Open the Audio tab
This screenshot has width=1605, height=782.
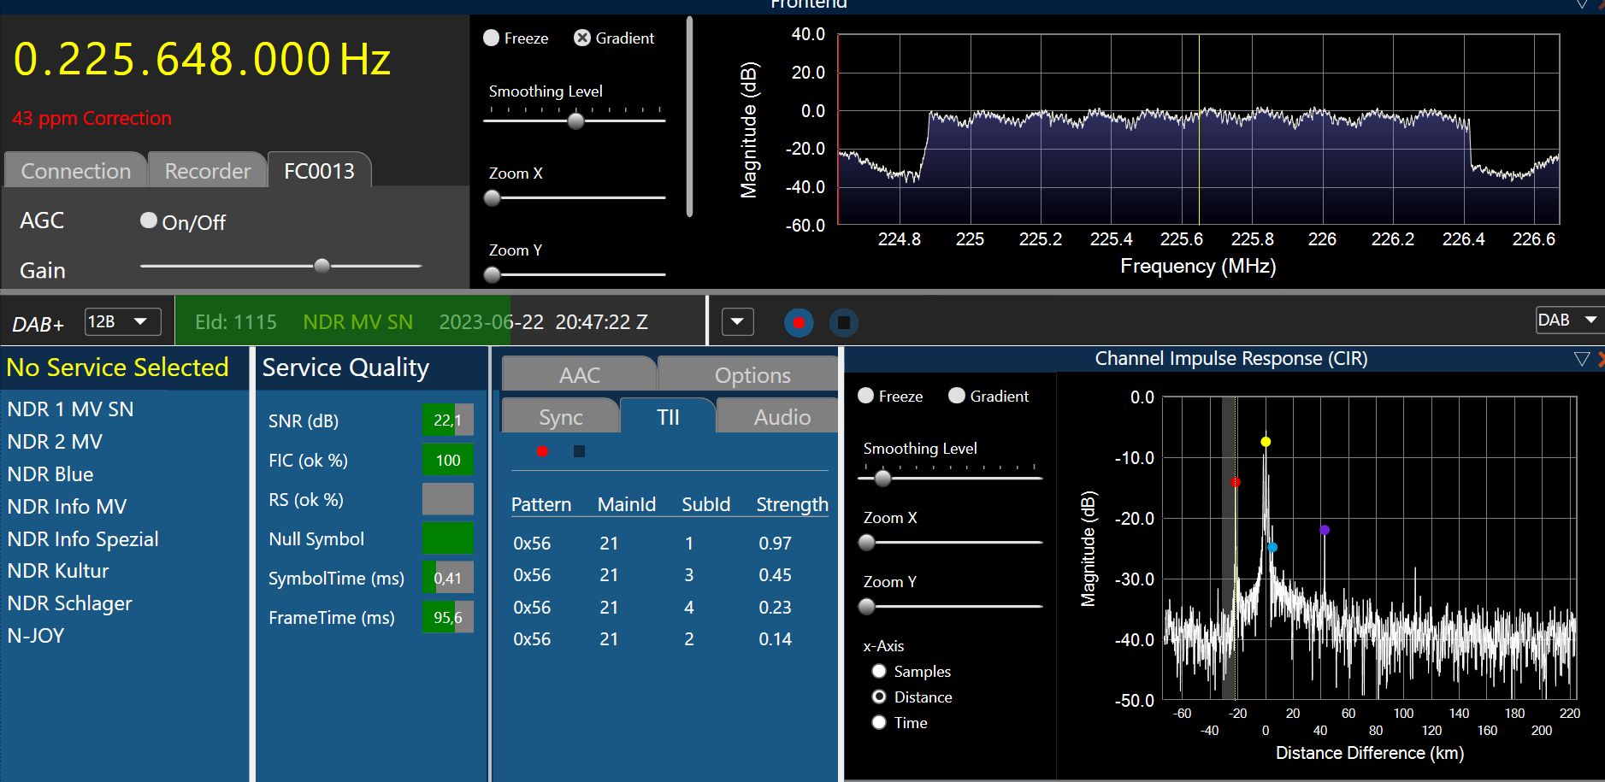coord(782,417)
